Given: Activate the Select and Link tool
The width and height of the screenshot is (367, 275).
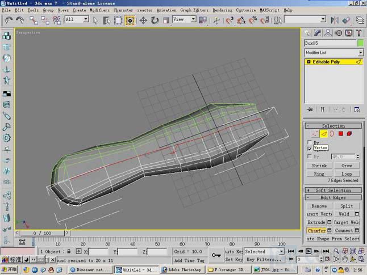Looking at the screenshot, I should point(34,20).
